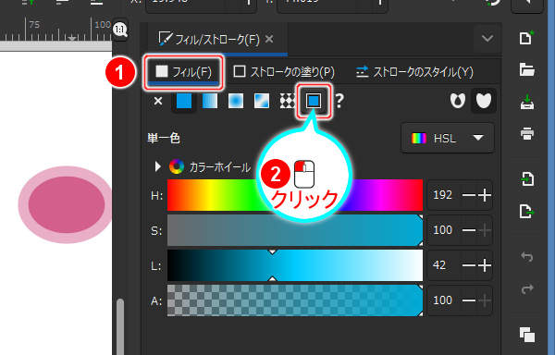Select mesh gradient fill icon
555x355 pixels.
click(262, 101)
